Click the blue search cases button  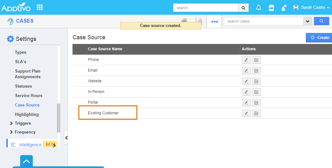coord(321,21)
